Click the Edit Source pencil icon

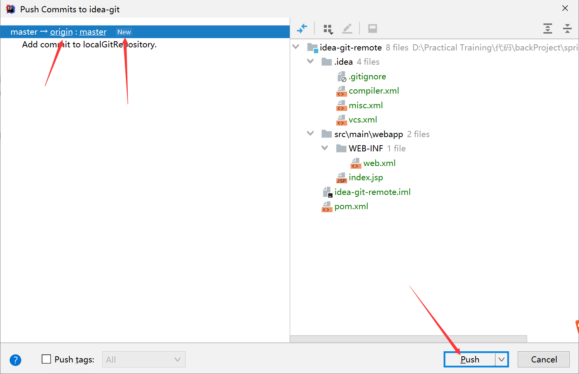click(347, 29)
